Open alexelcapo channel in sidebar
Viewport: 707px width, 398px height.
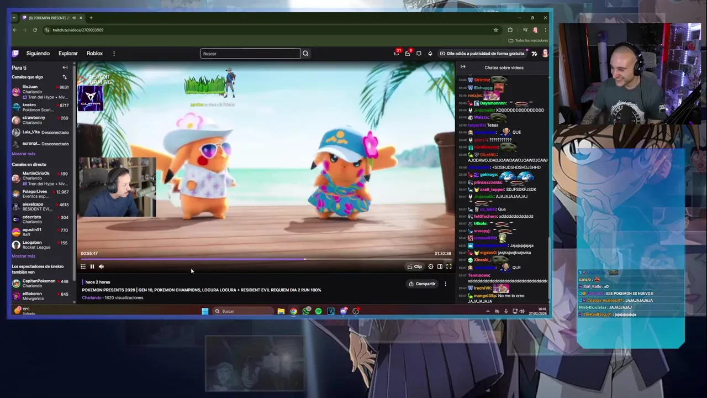(x=40, y=206)
